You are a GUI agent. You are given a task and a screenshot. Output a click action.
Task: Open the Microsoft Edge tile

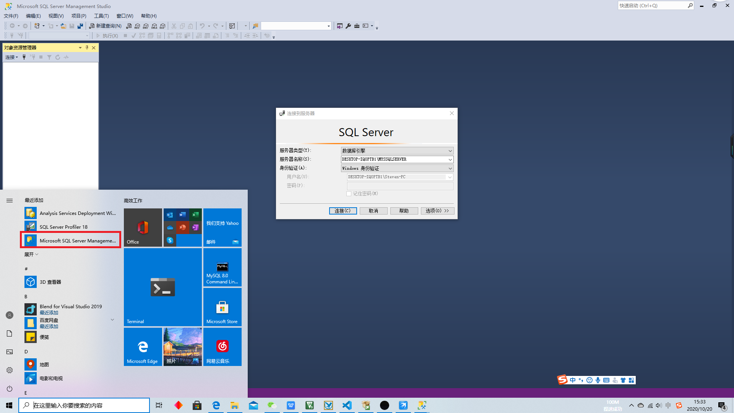tap(143, 347)
